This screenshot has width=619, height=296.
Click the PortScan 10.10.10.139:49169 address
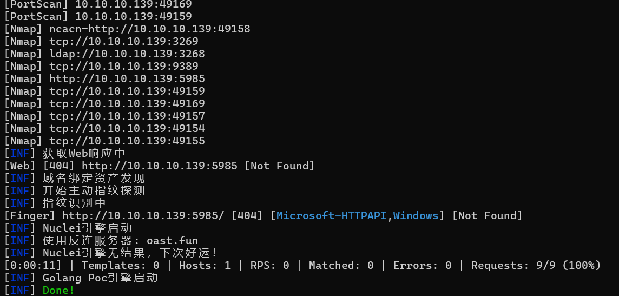pos(134,4)
